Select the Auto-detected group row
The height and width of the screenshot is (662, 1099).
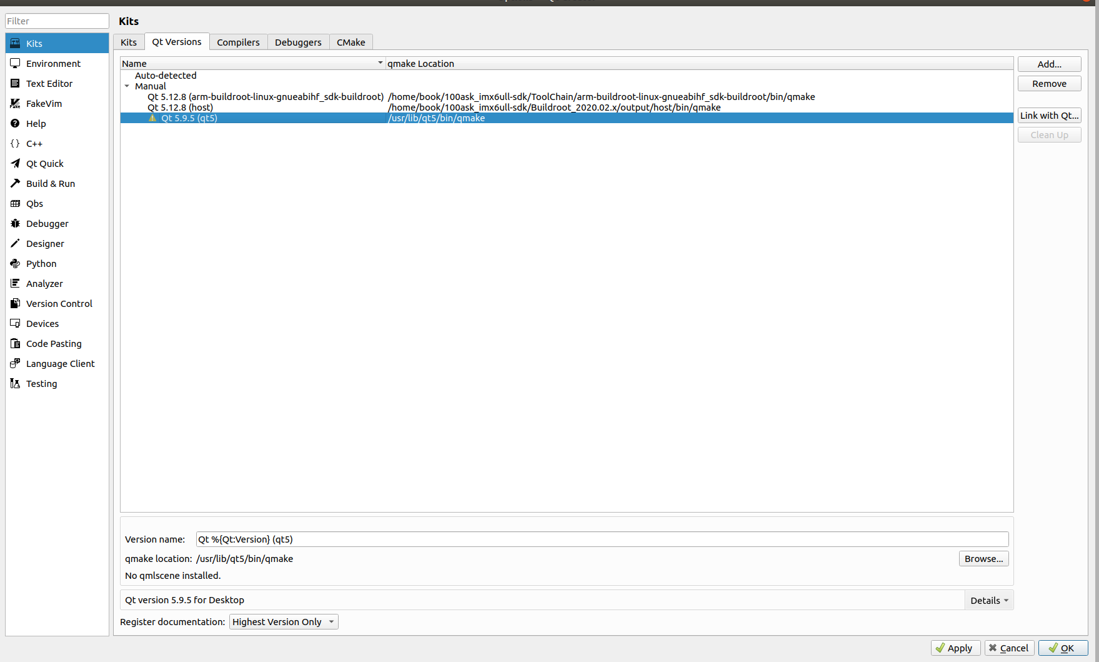click(567, 76)
